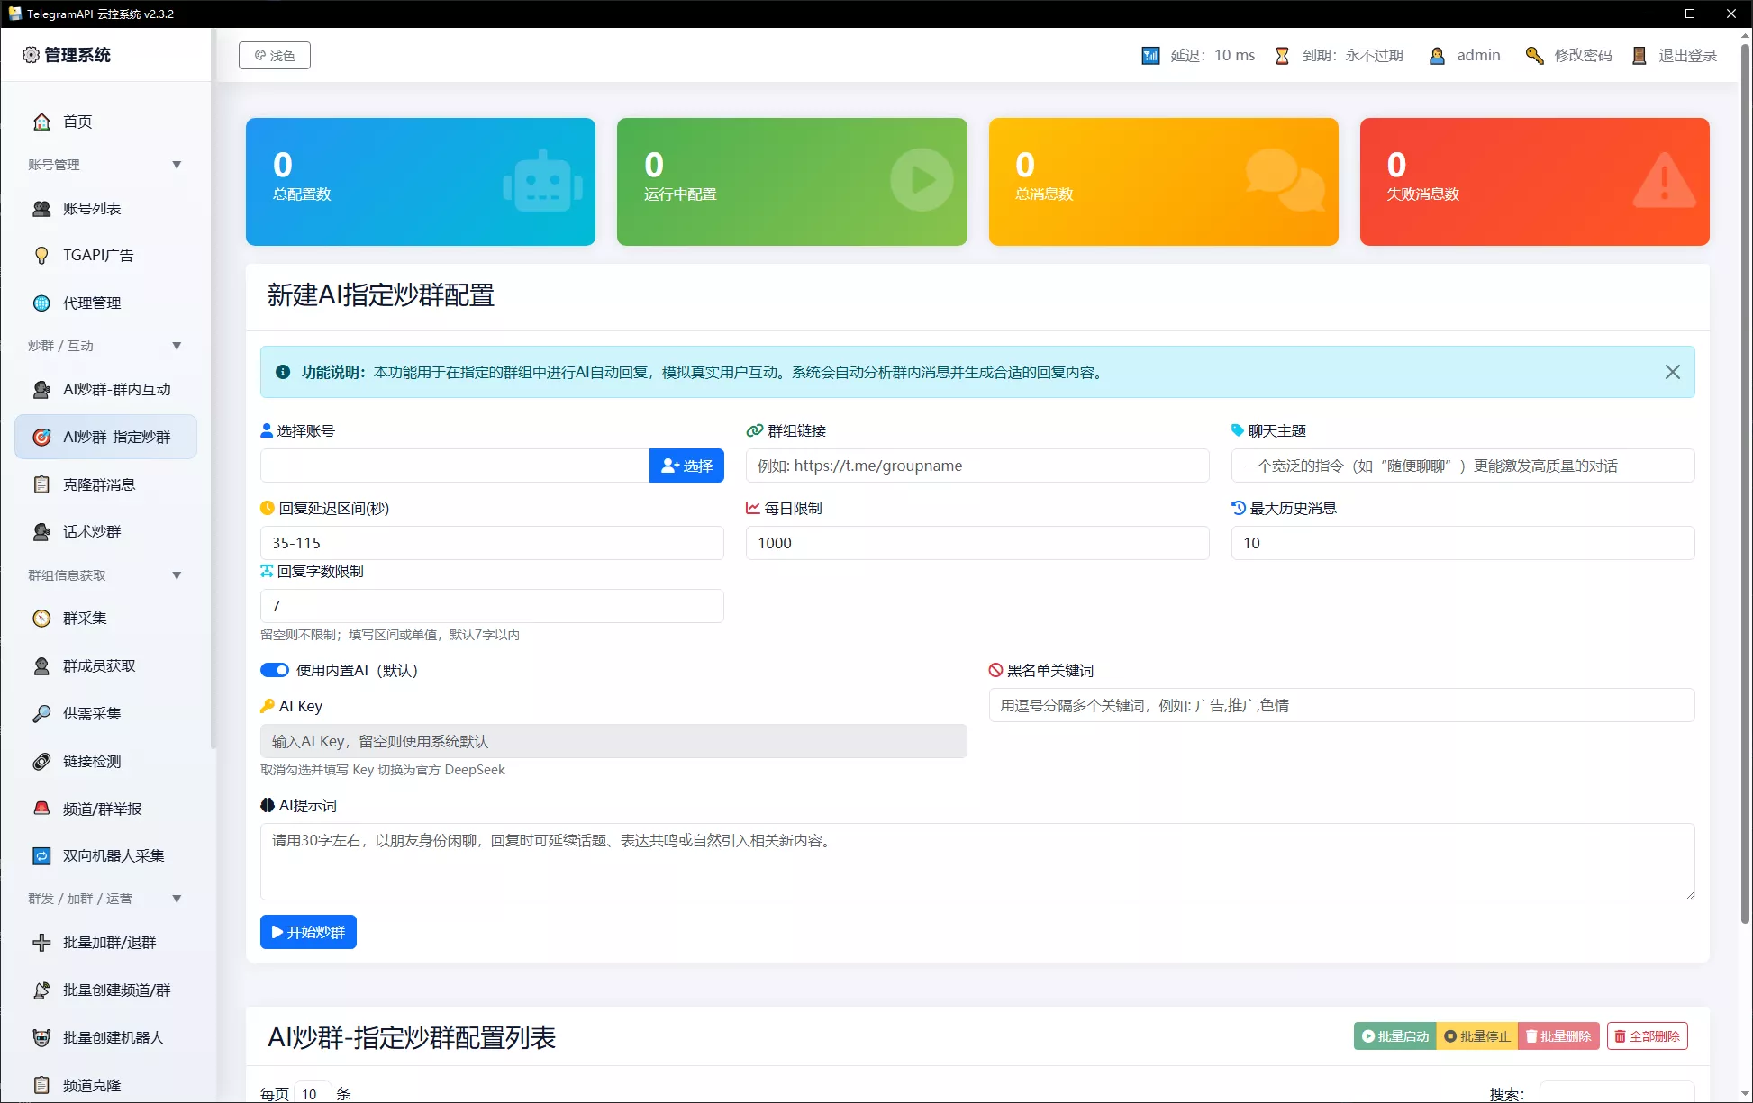Open the 话术炒群 menu entry
This screenshot has height=1103, width=1753.
coord(106,532)
